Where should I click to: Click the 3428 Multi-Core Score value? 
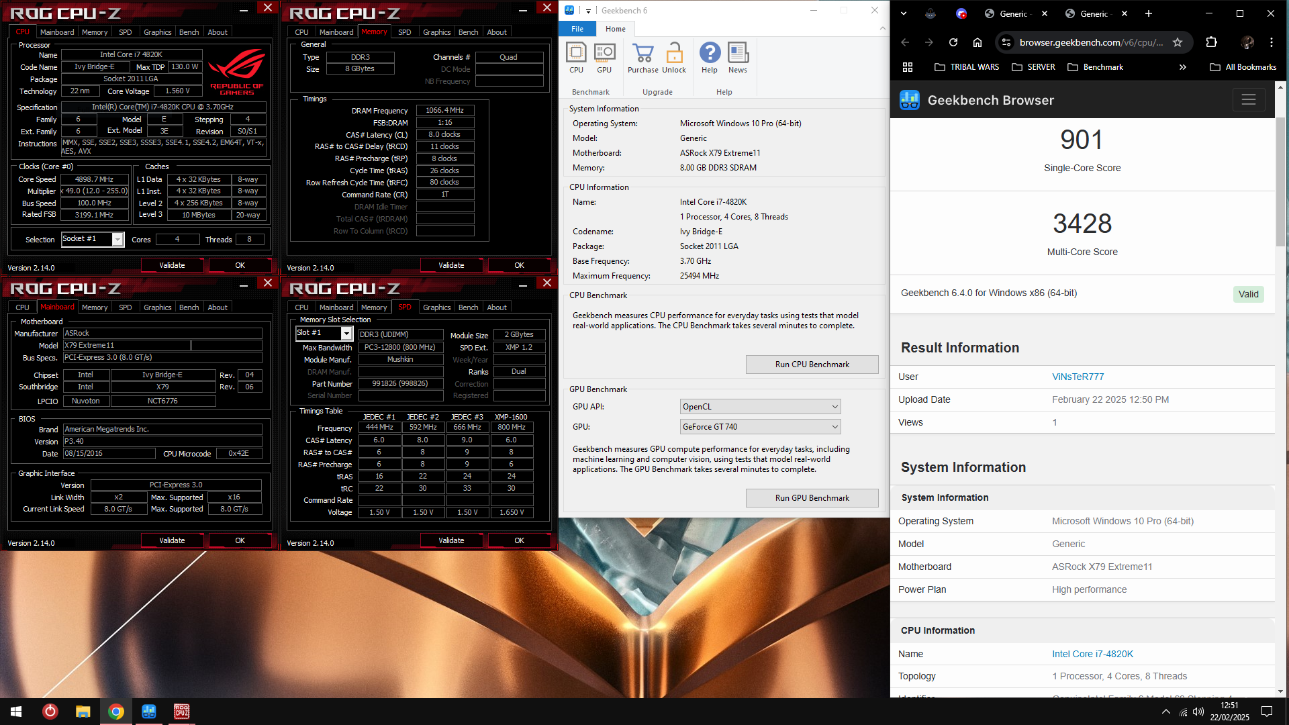coord(1082,224)
